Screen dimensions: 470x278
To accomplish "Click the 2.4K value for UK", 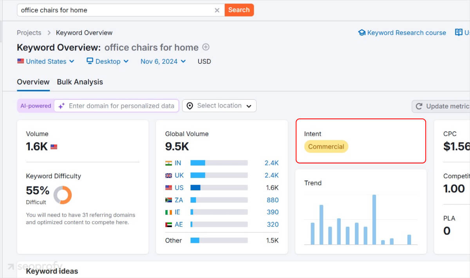I will coord(271,175).
